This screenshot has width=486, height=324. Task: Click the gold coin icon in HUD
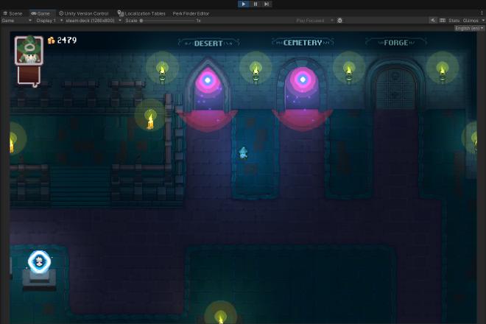coord(52,40)
